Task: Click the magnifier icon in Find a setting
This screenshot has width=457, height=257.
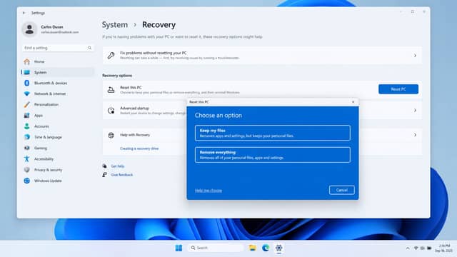Action: 89,48
